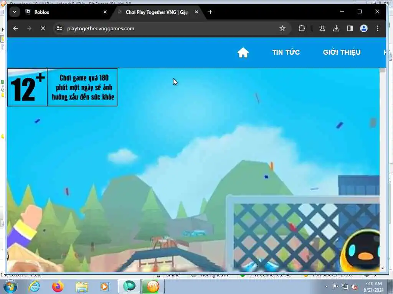Click the page vertical scrollbar thumb

(383, 70)
